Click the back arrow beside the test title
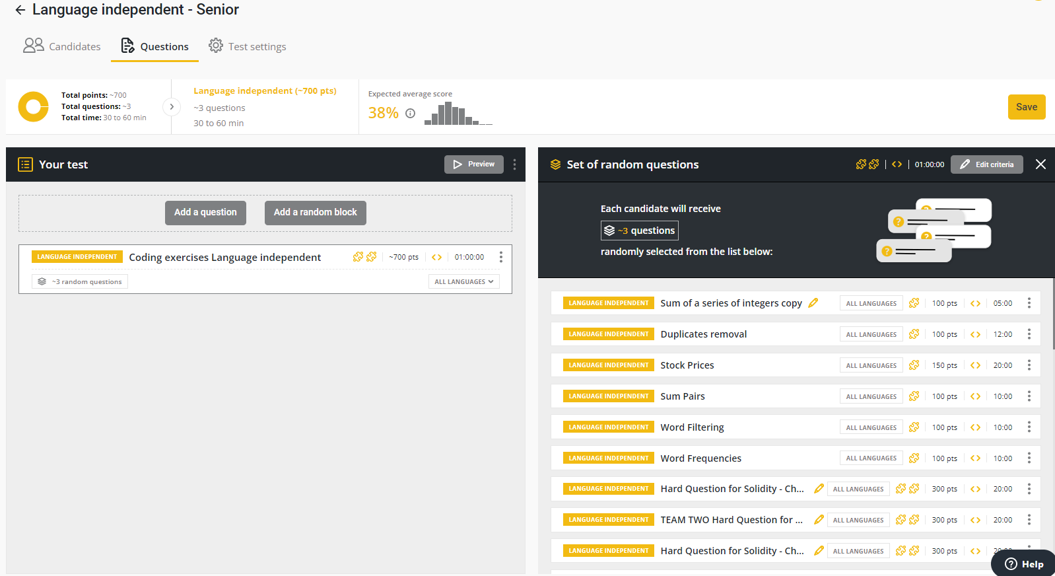 click(20, 10)
